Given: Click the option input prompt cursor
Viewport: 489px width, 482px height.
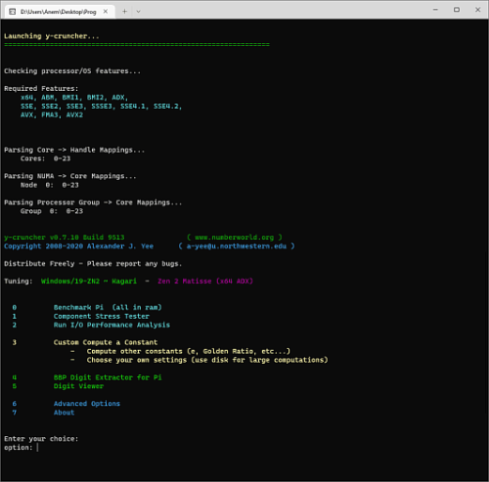Looking at the screenshot, I should tap(37, 448).
